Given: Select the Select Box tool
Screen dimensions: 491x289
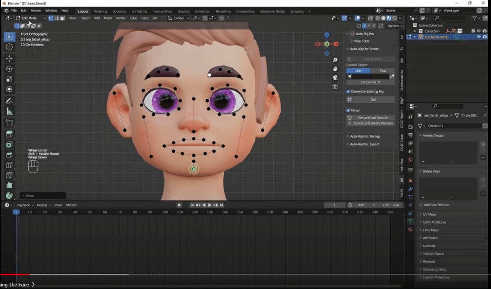Looking at the screenshot, I should (x=9, y=37).
